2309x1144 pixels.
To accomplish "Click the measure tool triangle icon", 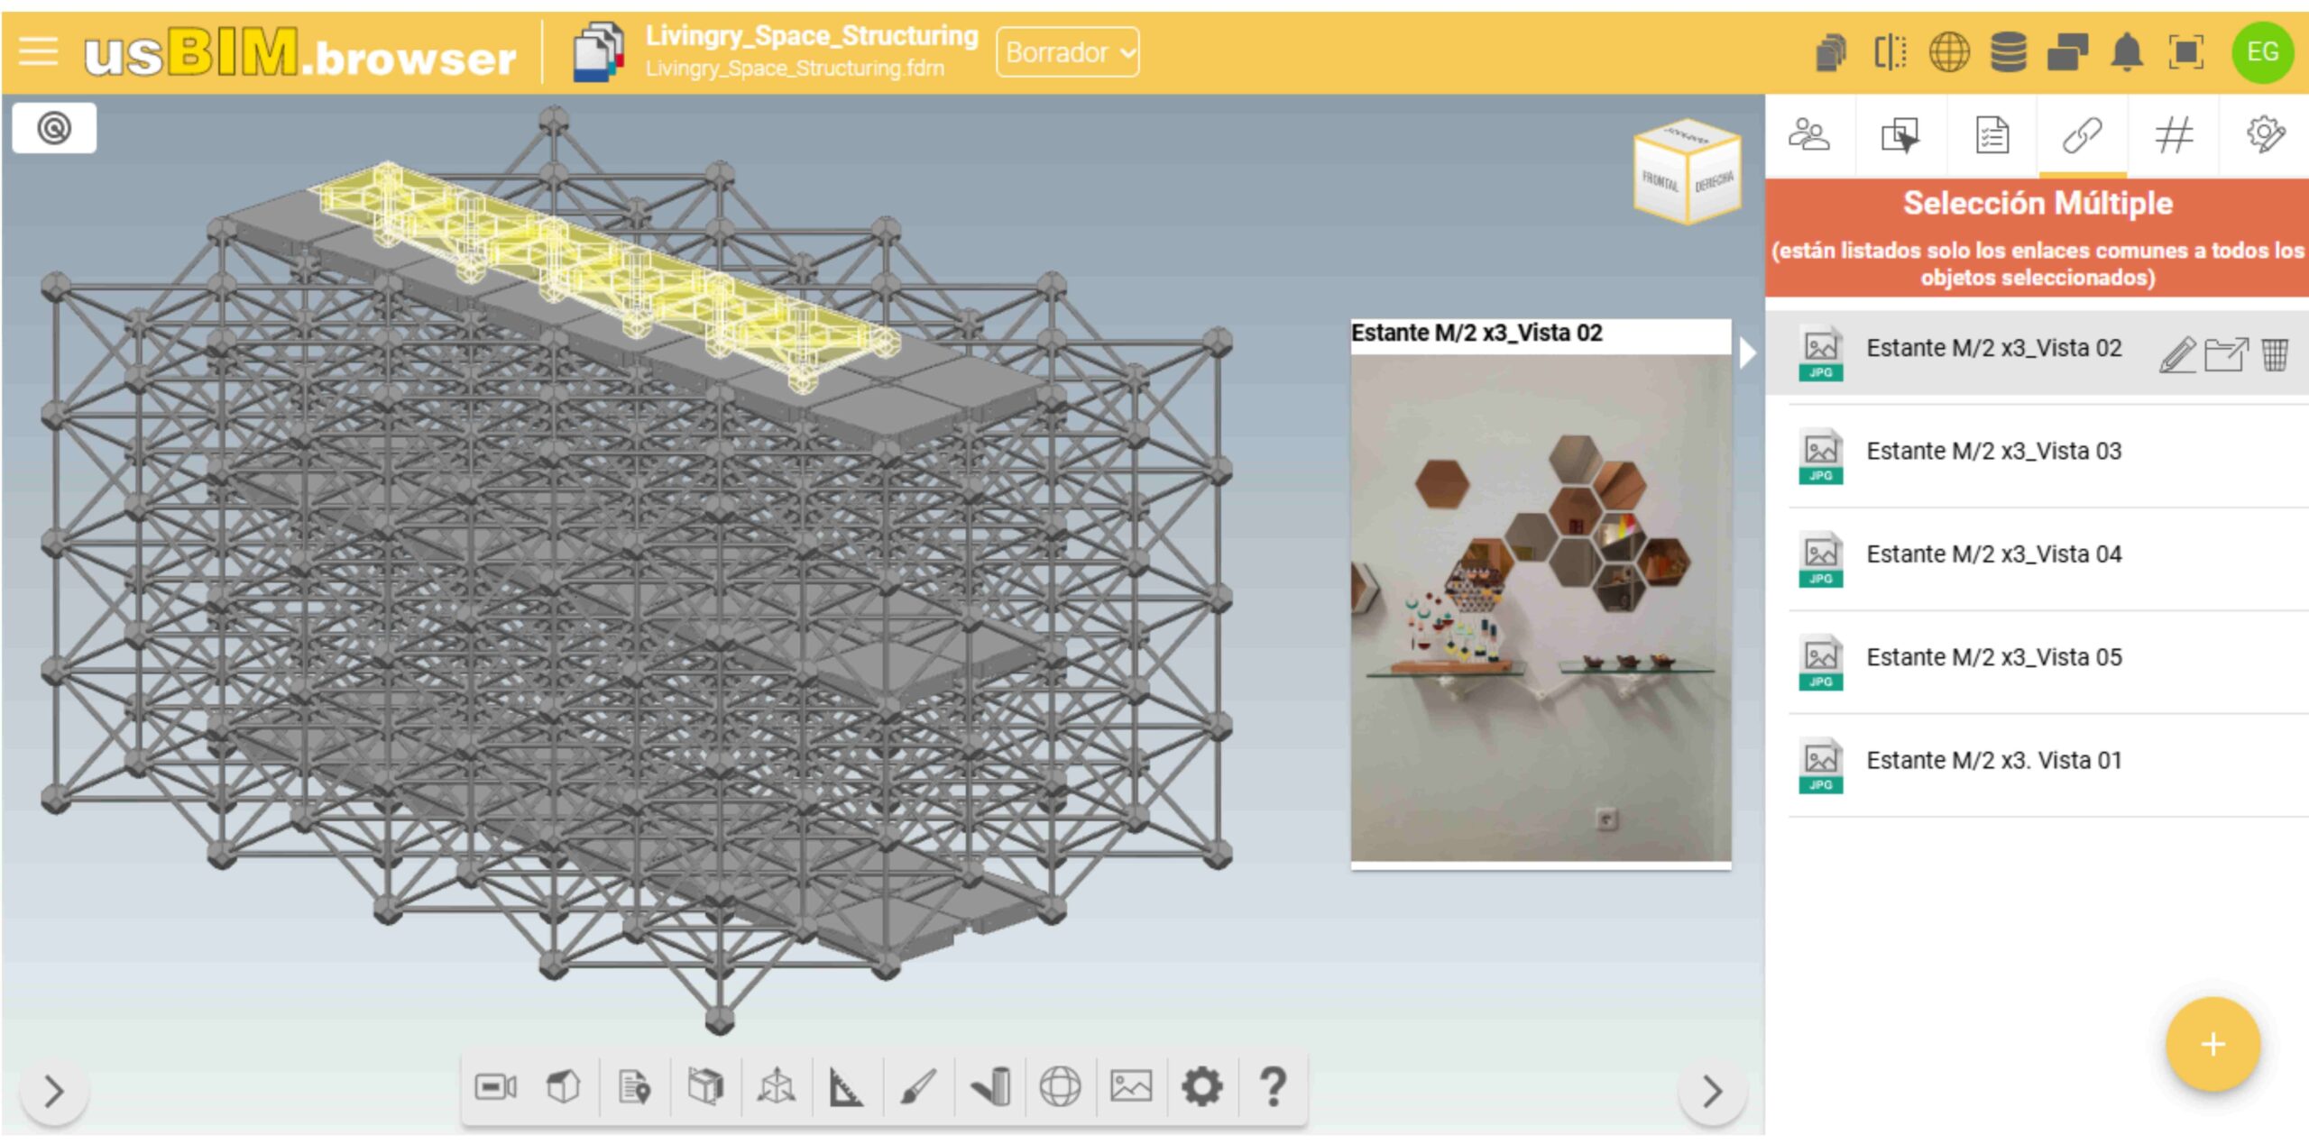I will pos(845,1087).
